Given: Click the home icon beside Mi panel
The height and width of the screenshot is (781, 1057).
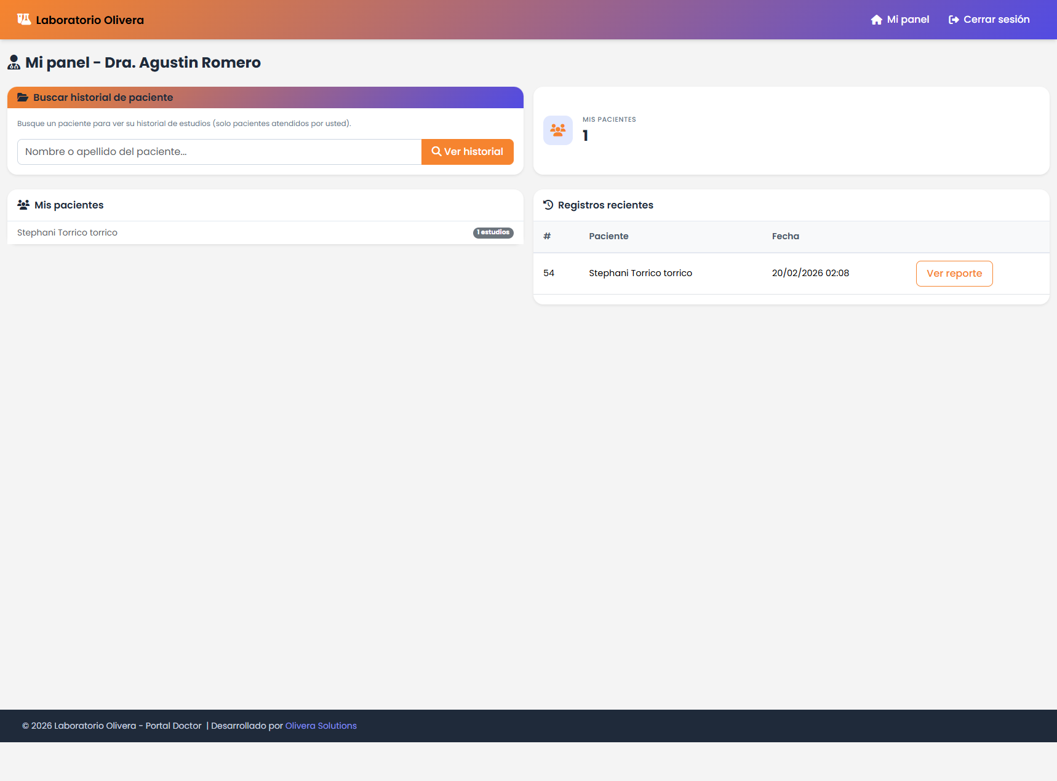Looking at the screenshot, I should (876, 20).
